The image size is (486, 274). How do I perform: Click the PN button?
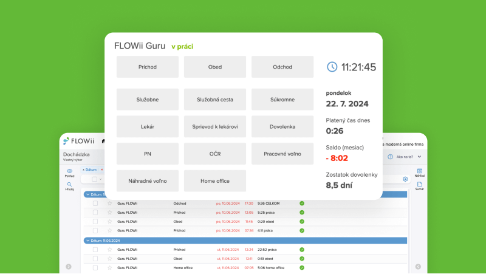pos(148,154)
